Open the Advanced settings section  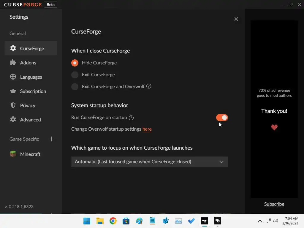(31, 119)
